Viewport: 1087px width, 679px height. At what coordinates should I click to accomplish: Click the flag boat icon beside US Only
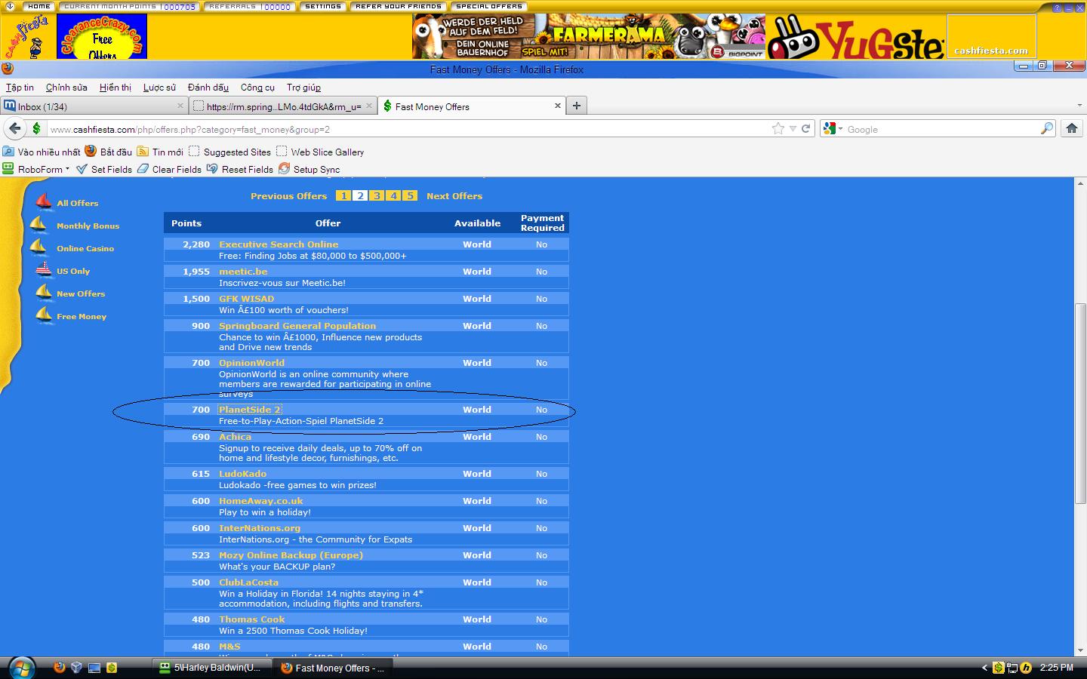coord(44,269)
